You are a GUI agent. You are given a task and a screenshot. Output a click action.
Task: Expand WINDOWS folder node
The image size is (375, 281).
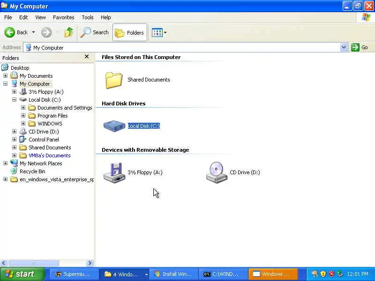[x=23, y=124]
